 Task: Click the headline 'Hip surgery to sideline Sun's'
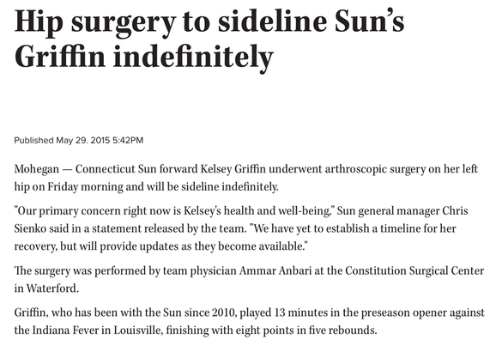coord(209,23)
